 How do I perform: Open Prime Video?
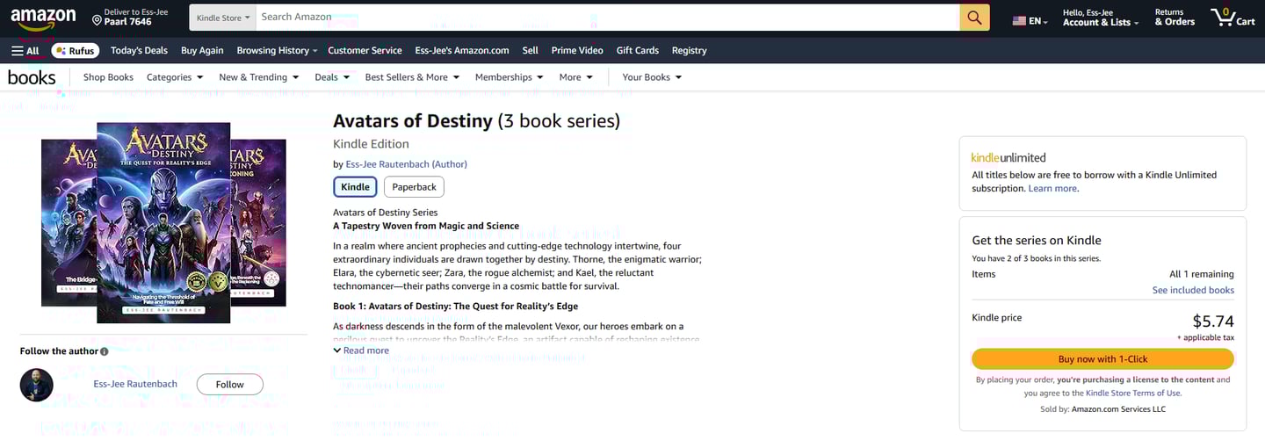click(x=577, y=51)
